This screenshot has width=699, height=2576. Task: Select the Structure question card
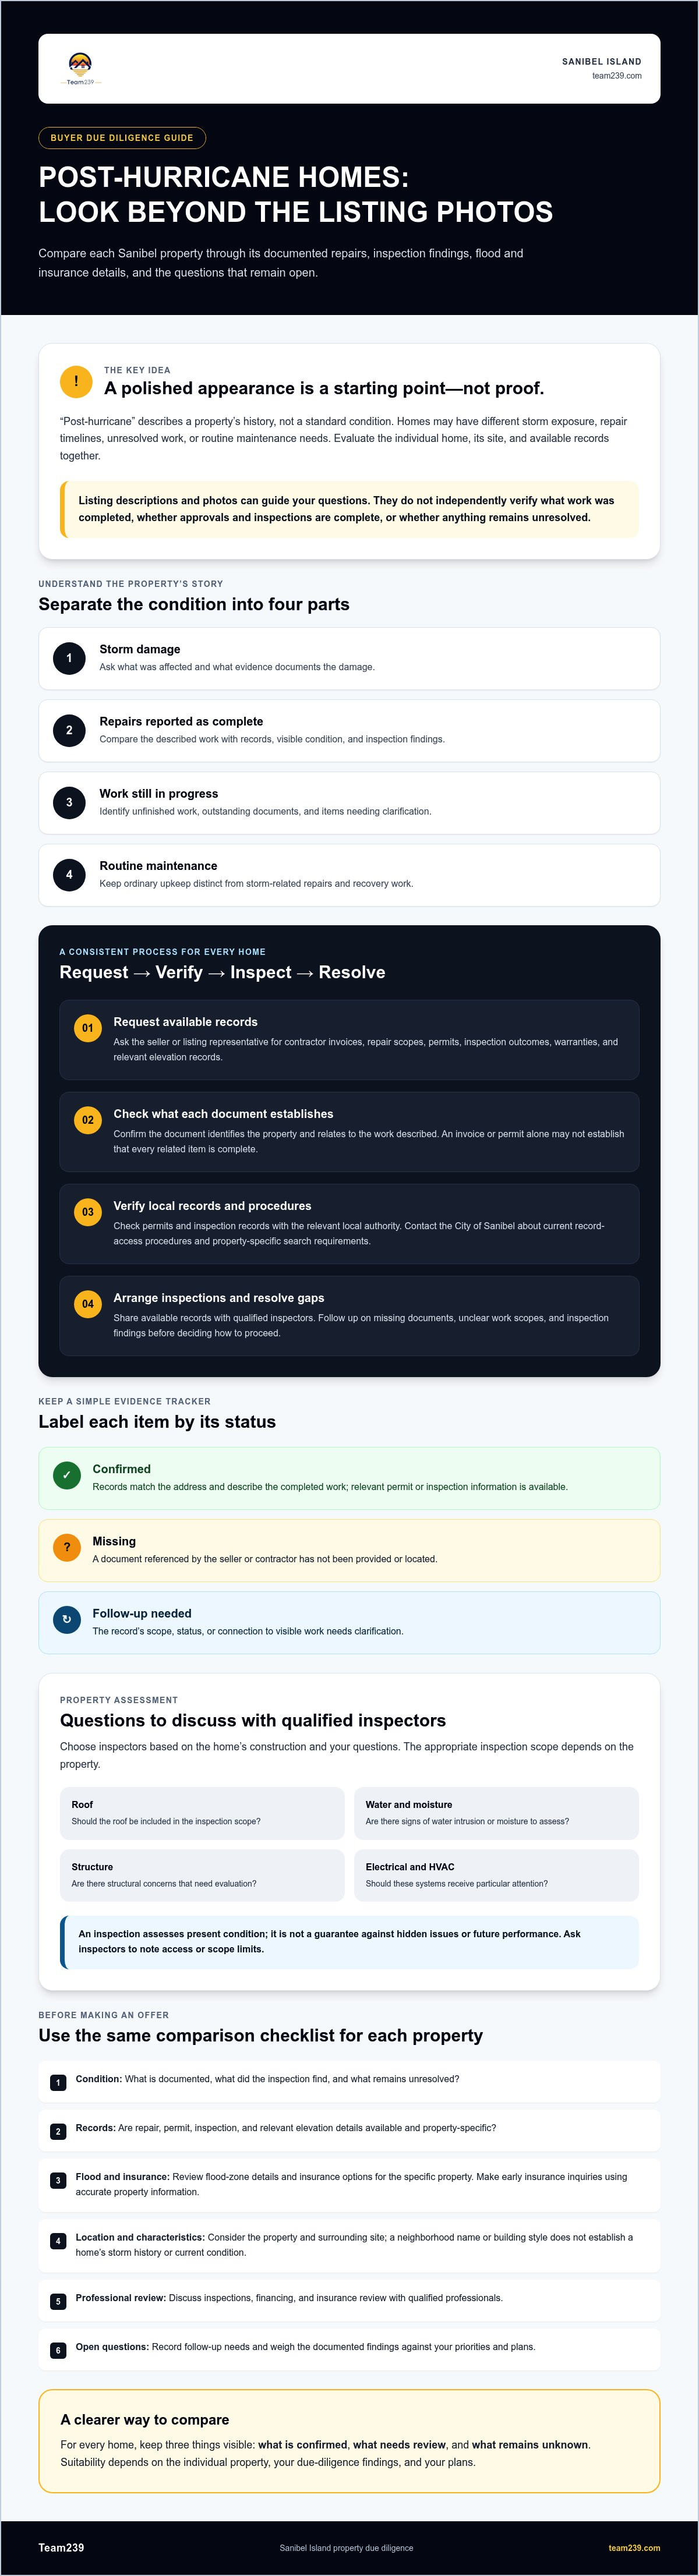pyautogui.click(x=202, y=1875)
